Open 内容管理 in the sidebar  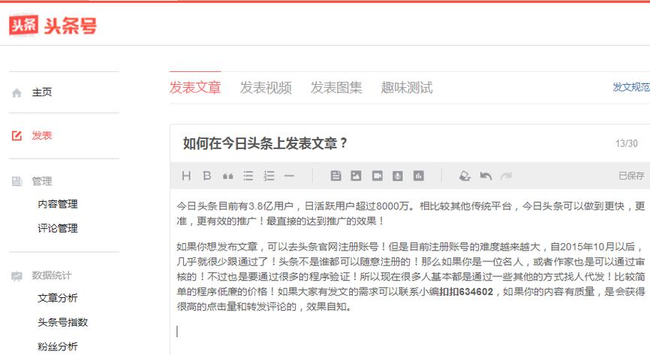(58, 204)
